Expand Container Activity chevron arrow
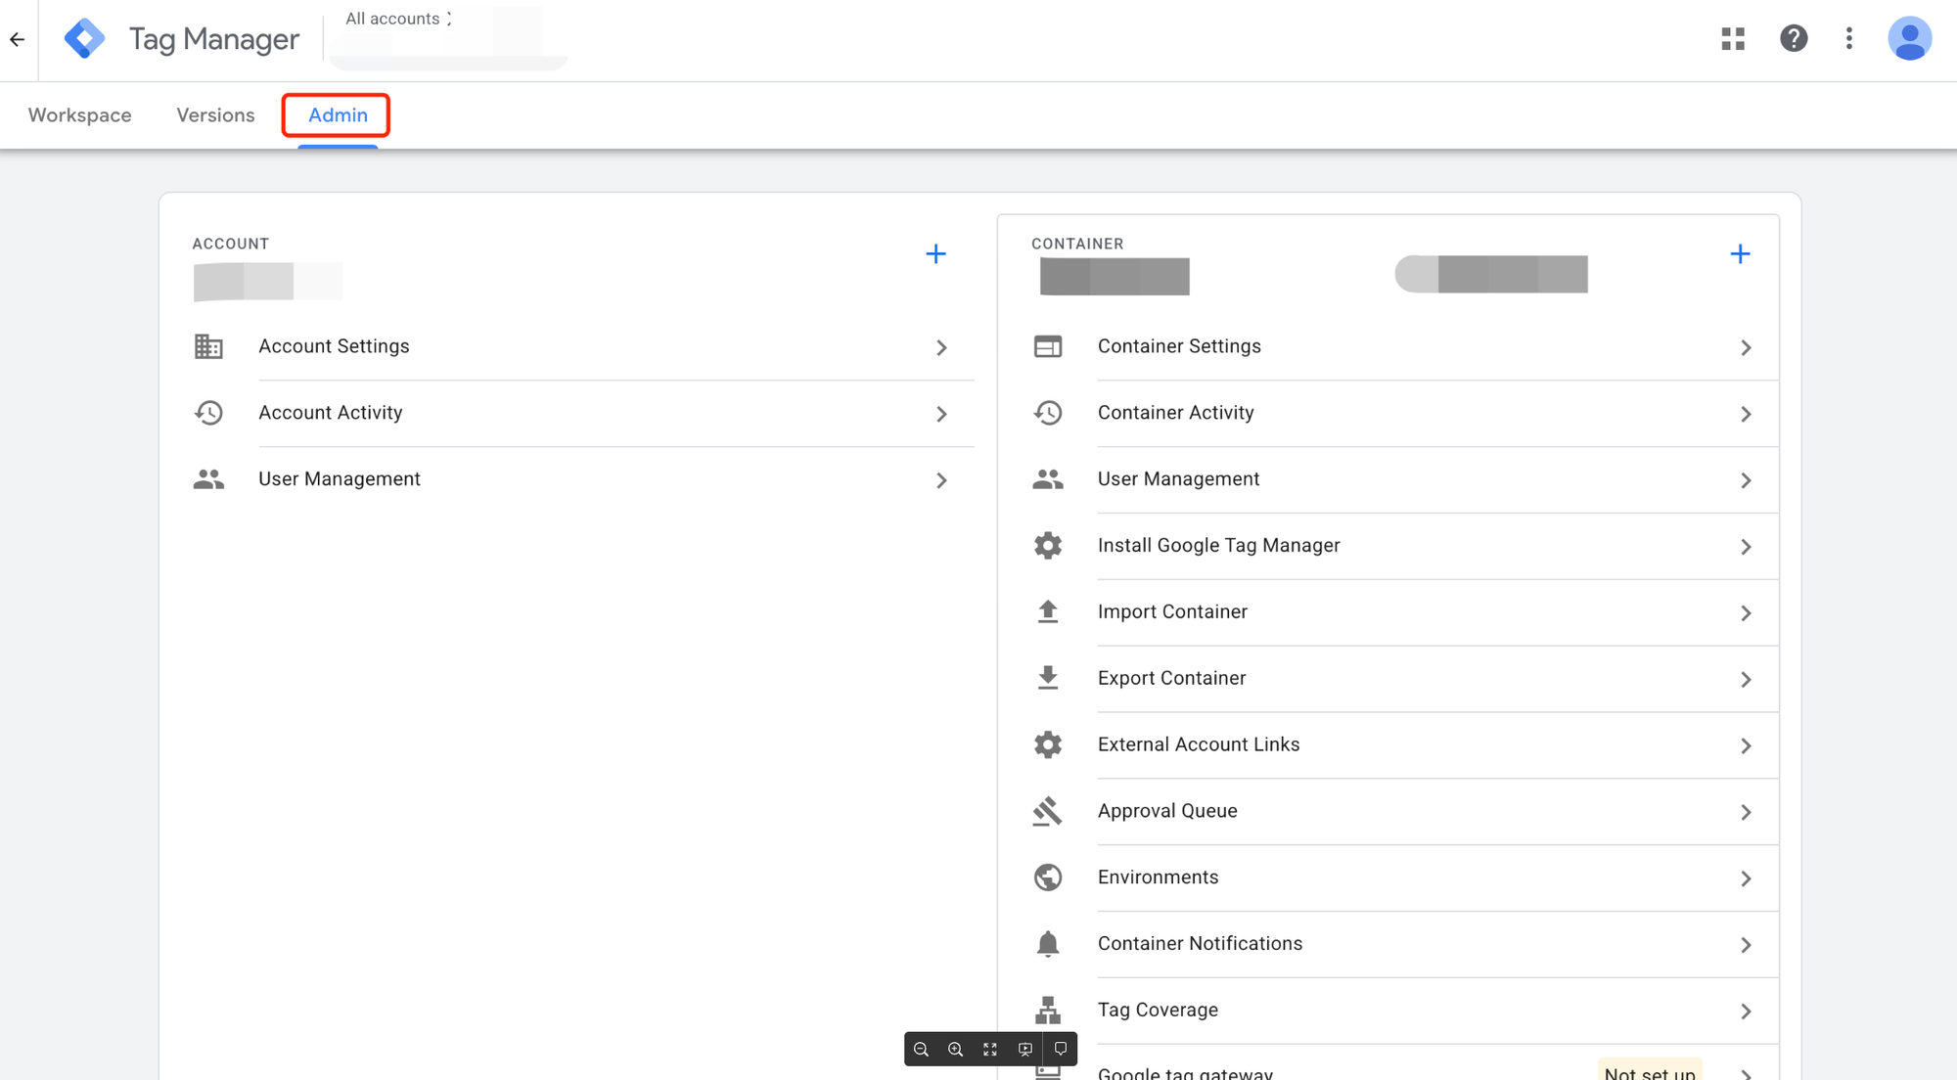Screen dimensions: 1957x1080 (x=1746, y=415)
